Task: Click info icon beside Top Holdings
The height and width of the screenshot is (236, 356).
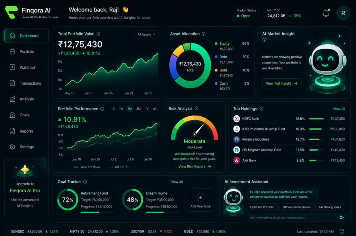Action: pyautogui.click(x=261, y=109)
